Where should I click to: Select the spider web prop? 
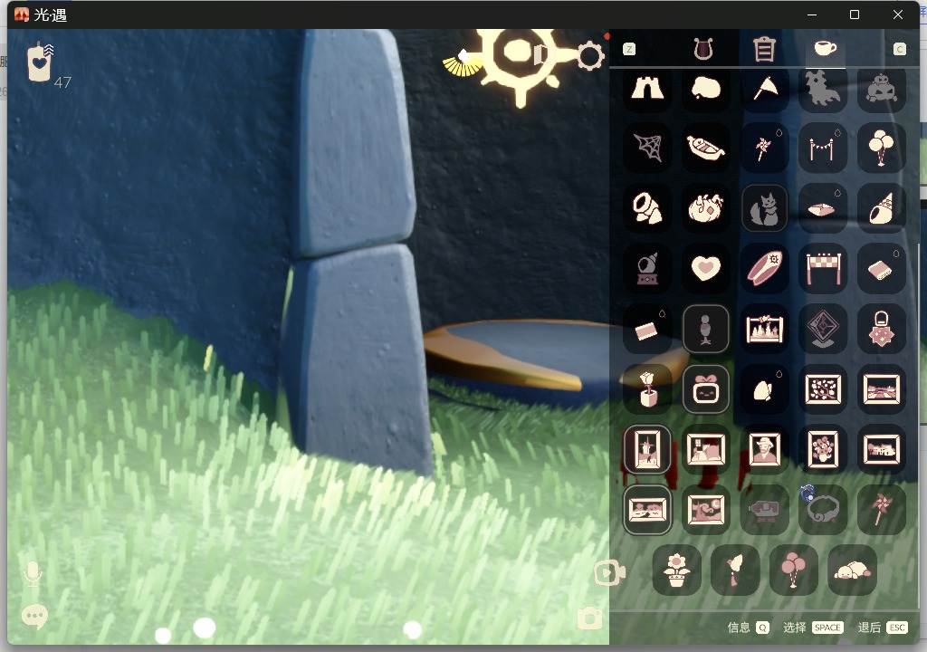648,148
